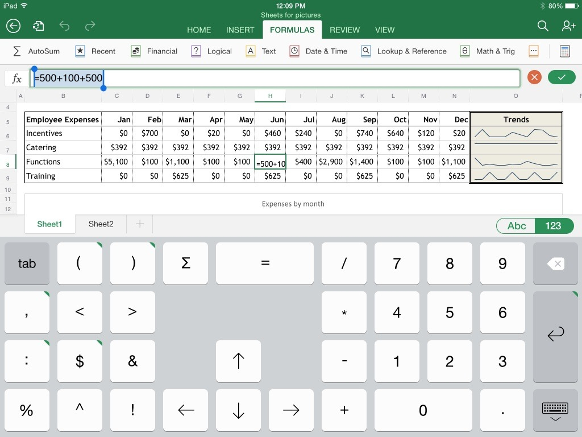Select the AutoSum function
This screenshot has height=437, width=582.
pos(36,51)
